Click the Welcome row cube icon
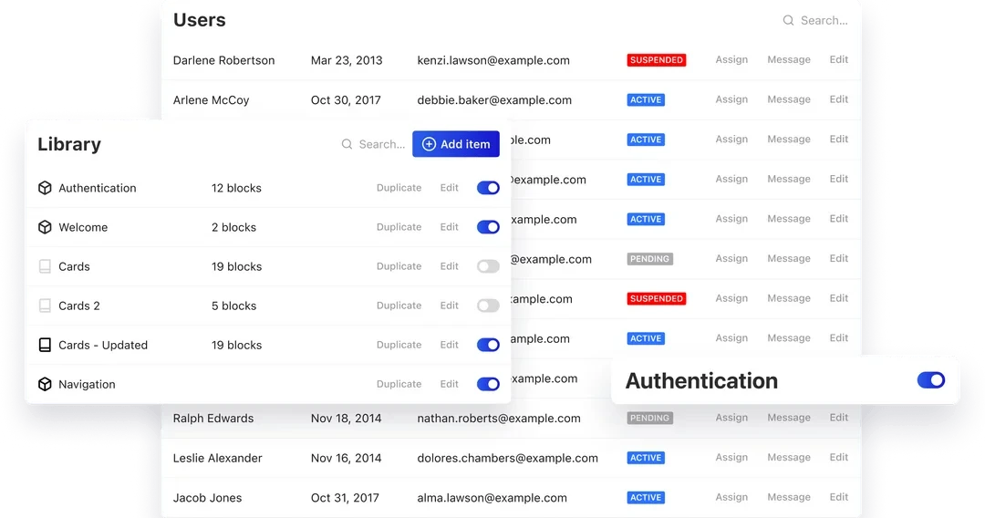The height and width of the screenshot is (518, 985). point(45,227)
